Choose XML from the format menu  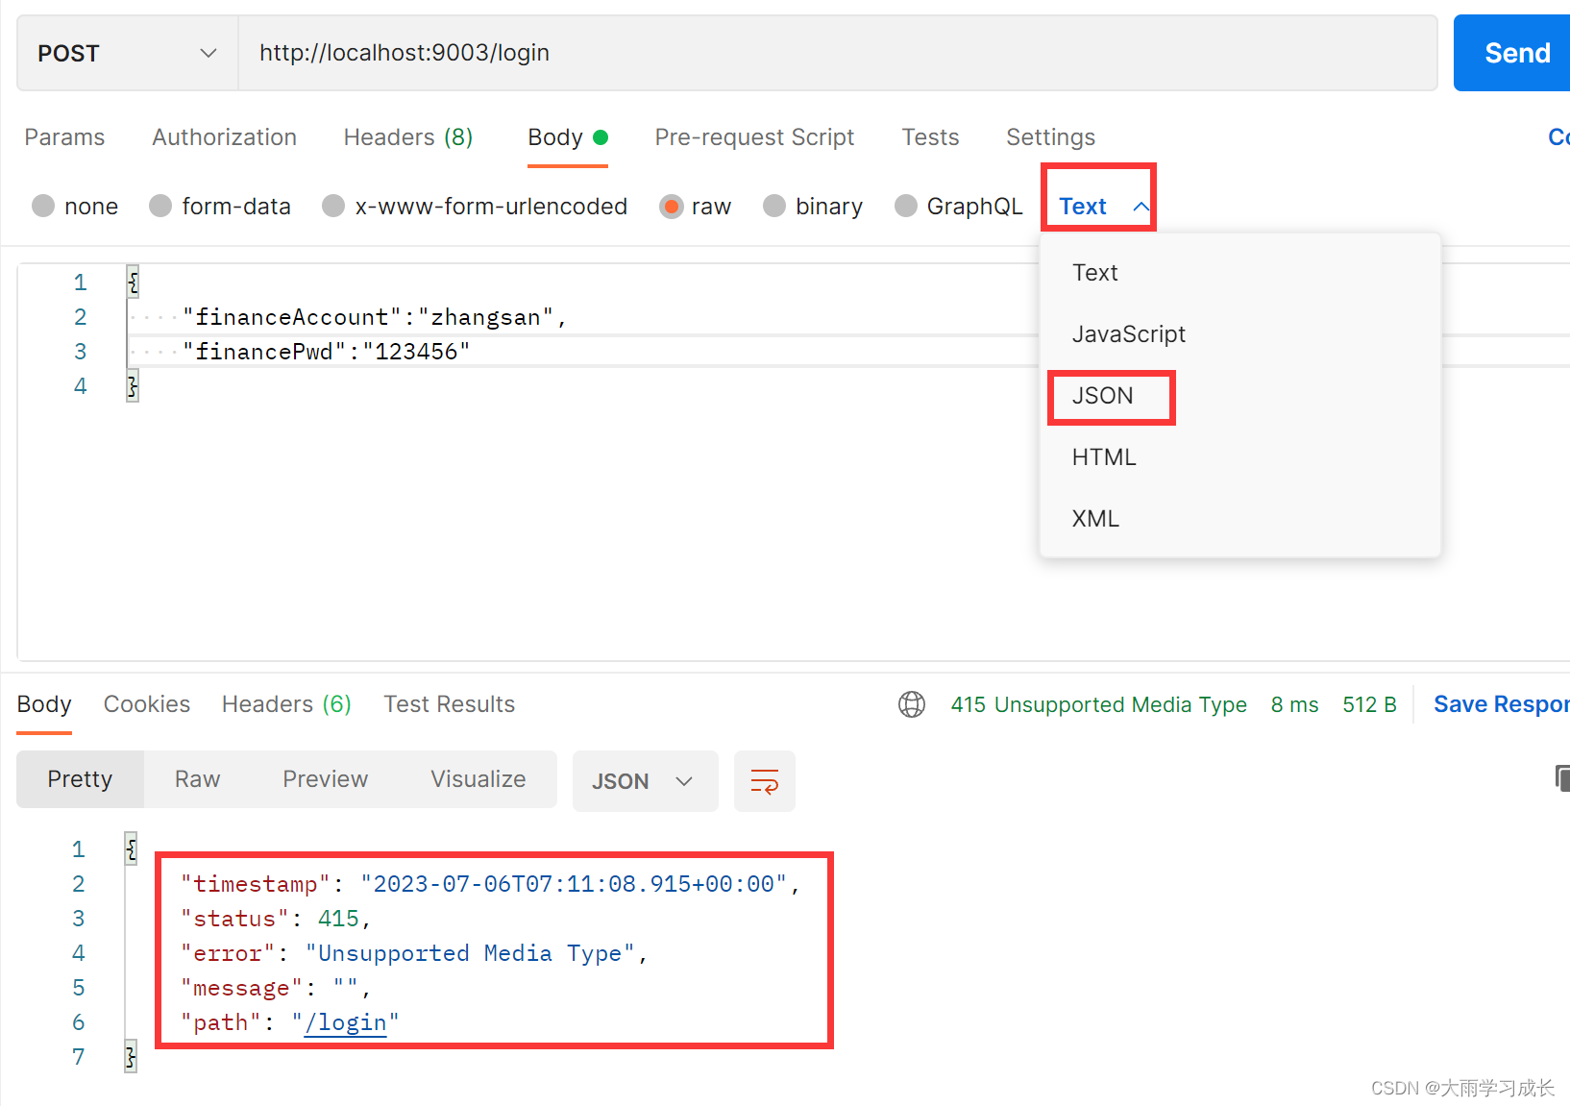[x=1095, y=518]
